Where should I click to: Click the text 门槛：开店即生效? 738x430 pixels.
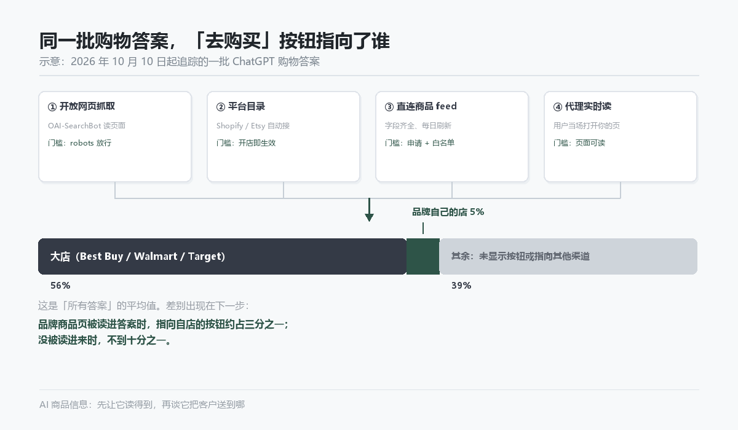tap(246, 143)
